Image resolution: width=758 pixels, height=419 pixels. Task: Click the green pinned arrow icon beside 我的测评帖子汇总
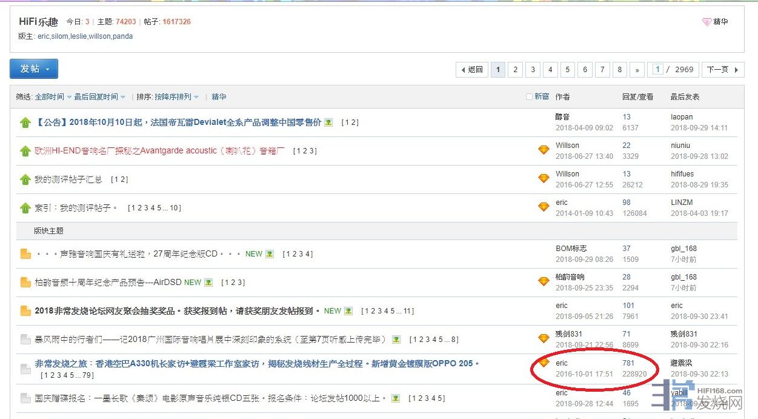25,179
